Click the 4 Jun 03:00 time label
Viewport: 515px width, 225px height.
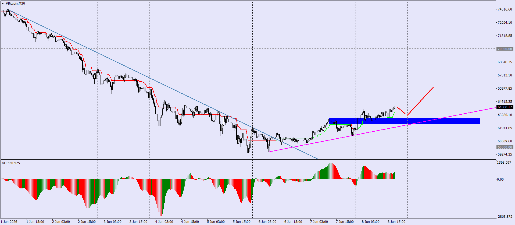[x=164, y=222]
